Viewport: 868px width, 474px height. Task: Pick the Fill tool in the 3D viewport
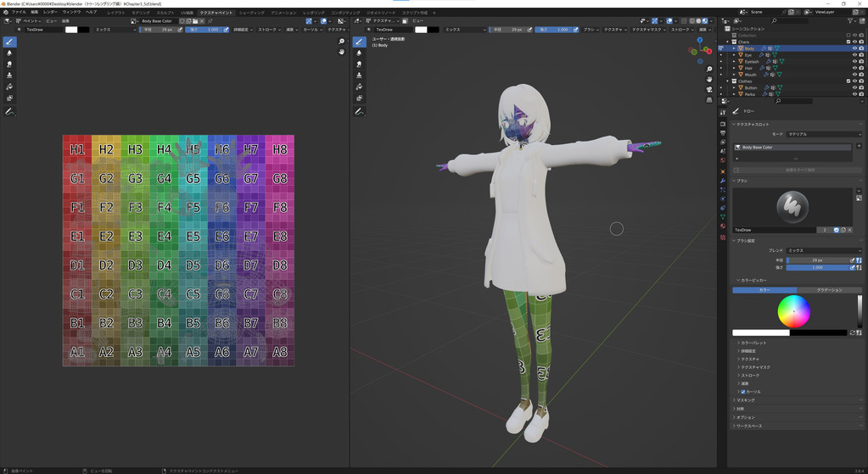359,86
